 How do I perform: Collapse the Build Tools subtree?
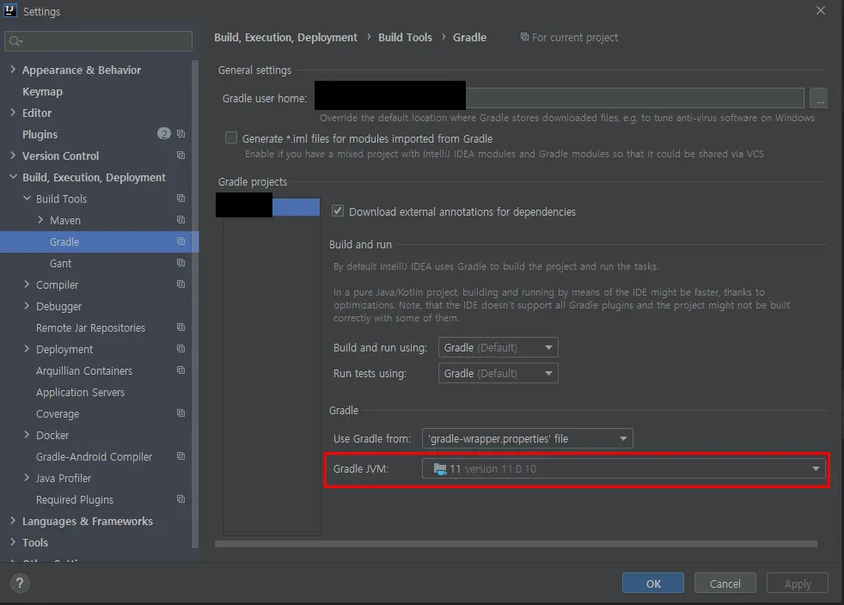pyautogui.click(x=27, y=199)
